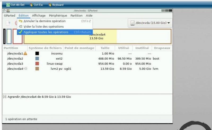Click the grow operation icon in pending list
The image size is (212, 130).
point(5,97)
